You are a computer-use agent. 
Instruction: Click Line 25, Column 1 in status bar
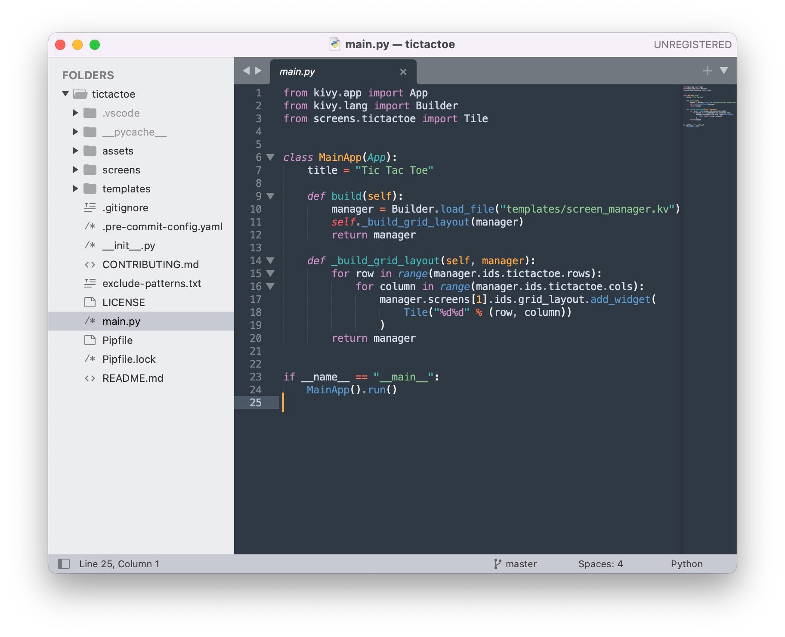(x=119, y=563)
